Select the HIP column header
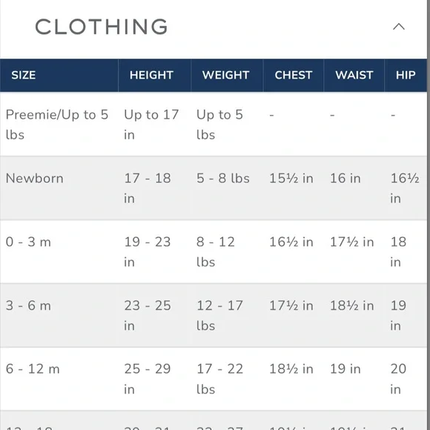 pos(406,75)
